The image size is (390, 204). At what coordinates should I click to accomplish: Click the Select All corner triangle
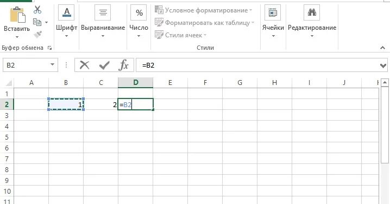pyautogui.click(x=8, y=83)
